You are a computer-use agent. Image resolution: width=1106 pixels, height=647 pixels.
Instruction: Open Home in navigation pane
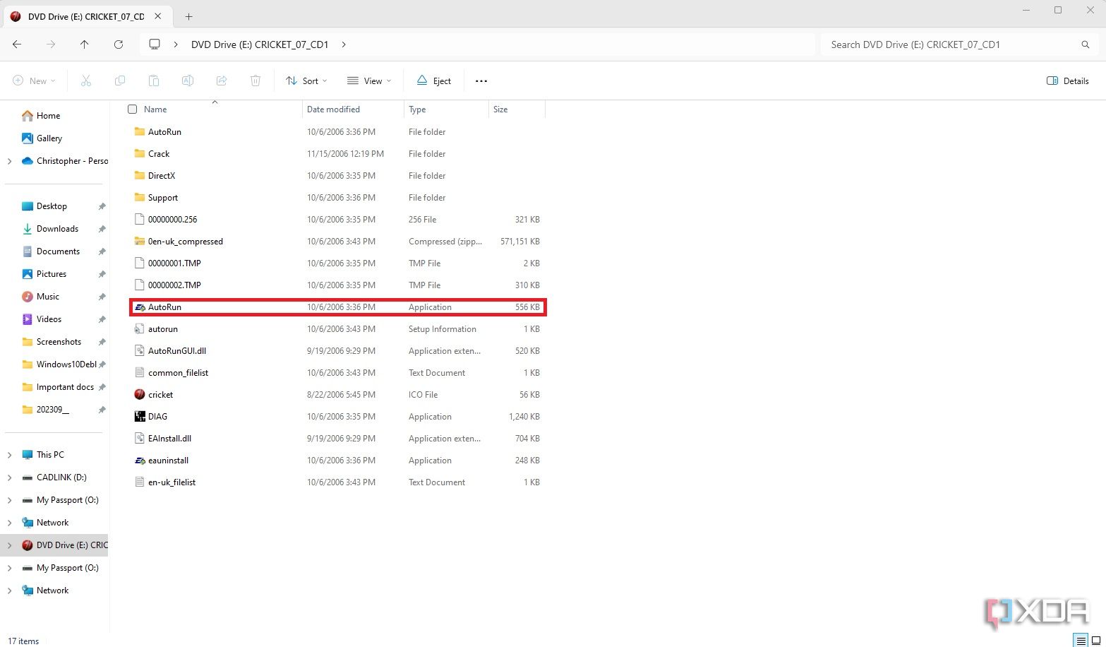pos(48,116)
